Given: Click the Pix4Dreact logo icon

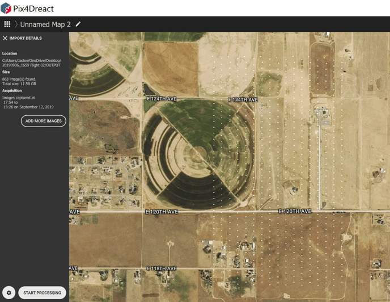Looking at the screenshot, I should coord(6,9).
